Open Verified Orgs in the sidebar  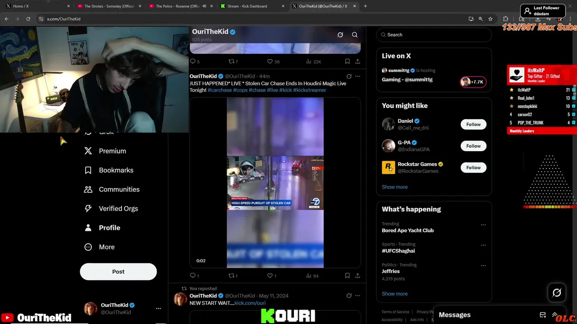point(111,208)
